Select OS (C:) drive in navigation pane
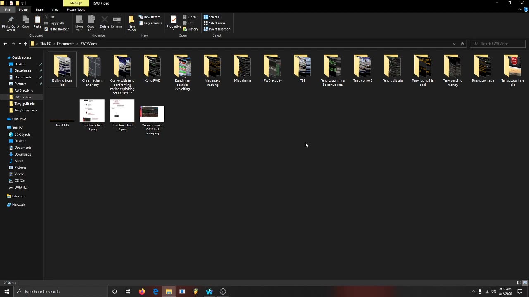The height and width of the screenshot is (297, 529). point(19,181)
